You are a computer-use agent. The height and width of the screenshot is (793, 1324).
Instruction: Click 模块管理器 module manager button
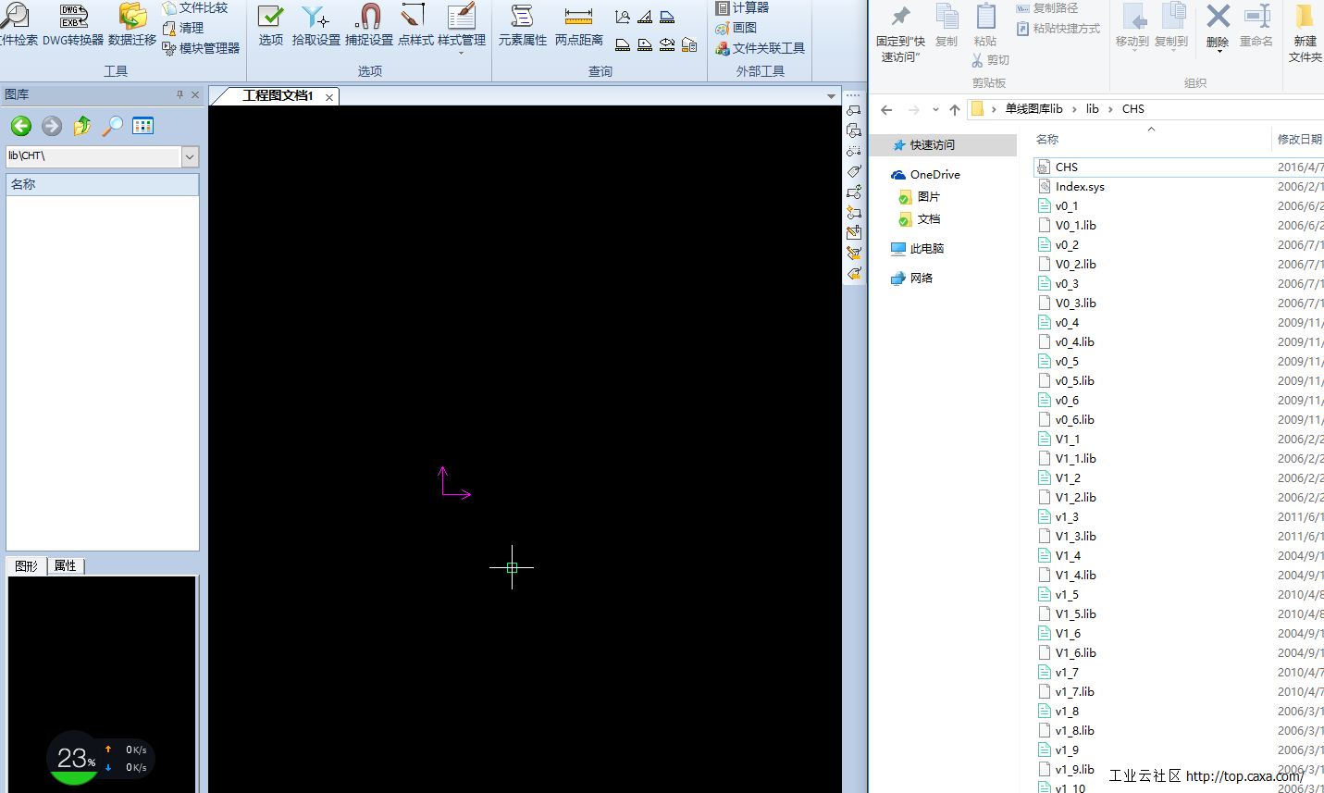point(201,48)
